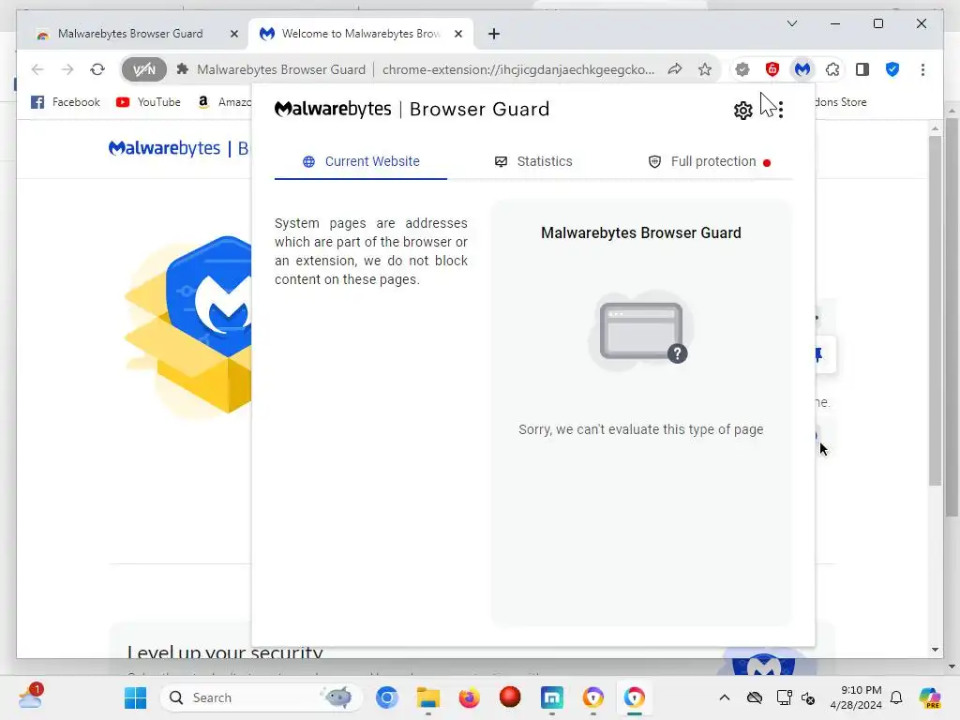Bookmark this page with the star
The height and width of the screenshot is (720, 960).
pyautogui.click(x=705, y=69)
